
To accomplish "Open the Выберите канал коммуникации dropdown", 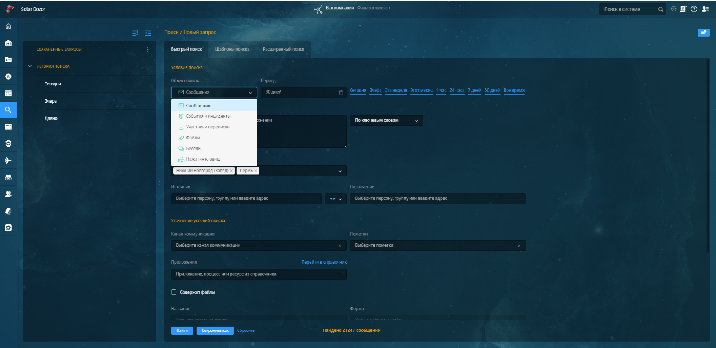I will coord(259,245).
